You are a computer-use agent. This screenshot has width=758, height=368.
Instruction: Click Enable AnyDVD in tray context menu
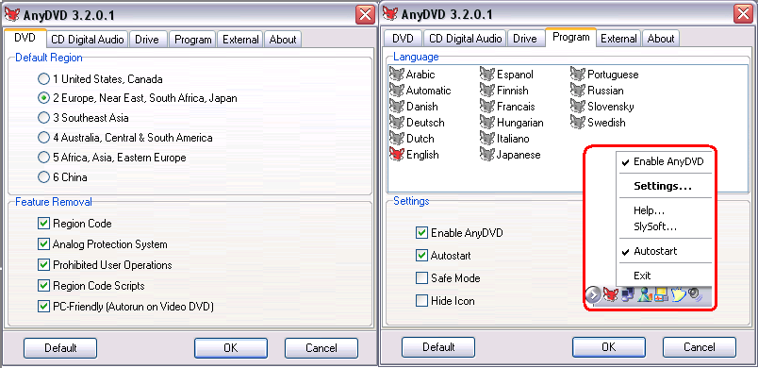(x=664, y=161)
